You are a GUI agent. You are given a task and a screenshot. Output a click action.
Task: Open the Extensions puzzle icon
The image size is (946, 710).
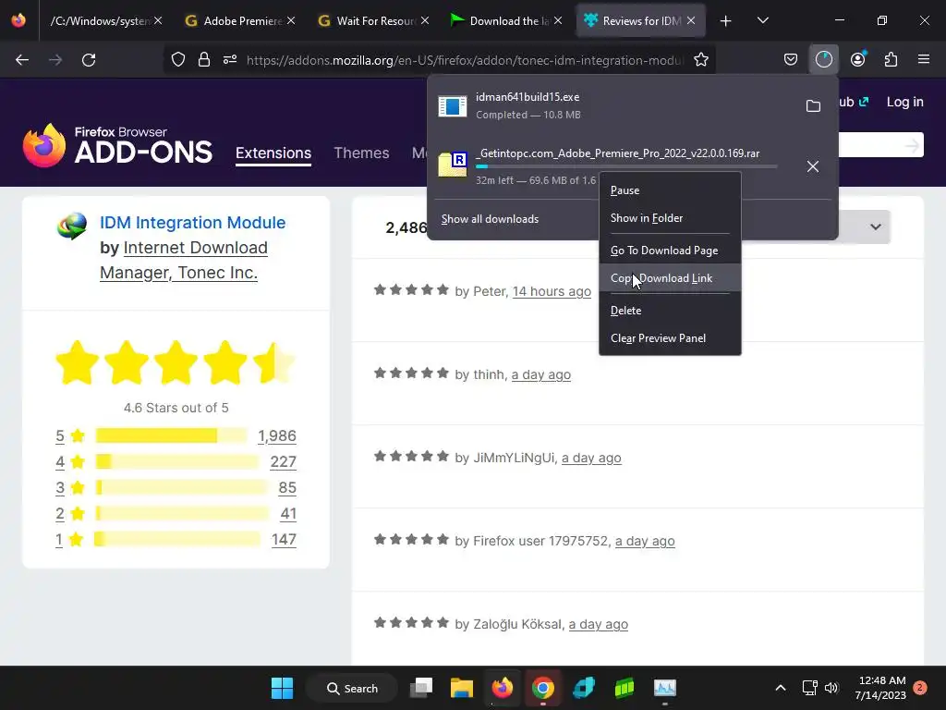pyautogui.click(x=891, y=59)
